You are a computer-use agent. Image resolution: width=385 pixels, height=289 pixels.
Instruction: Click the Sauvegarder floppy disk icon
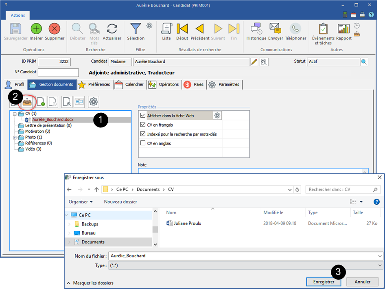(x=15, y=29)
